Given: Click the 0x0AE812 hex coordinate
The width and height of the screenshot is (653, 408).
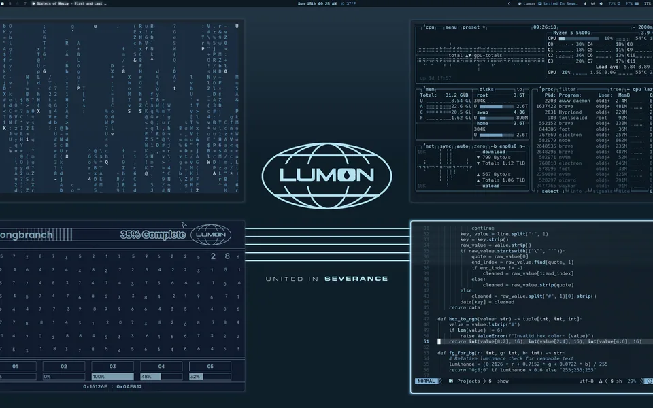Looking at the screenshot, I should click(129, 386).
